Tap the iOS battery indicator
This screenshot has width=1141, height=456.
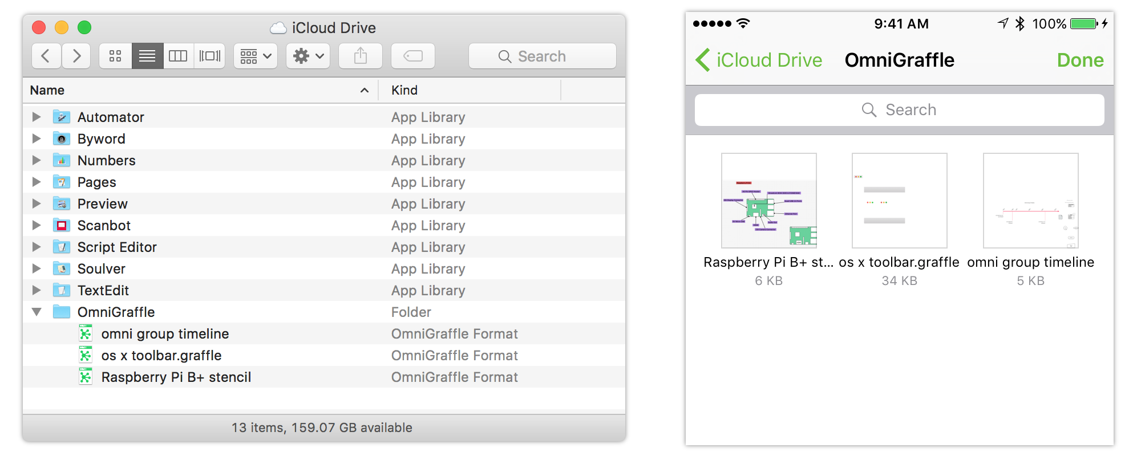[x=1085, y=23]
